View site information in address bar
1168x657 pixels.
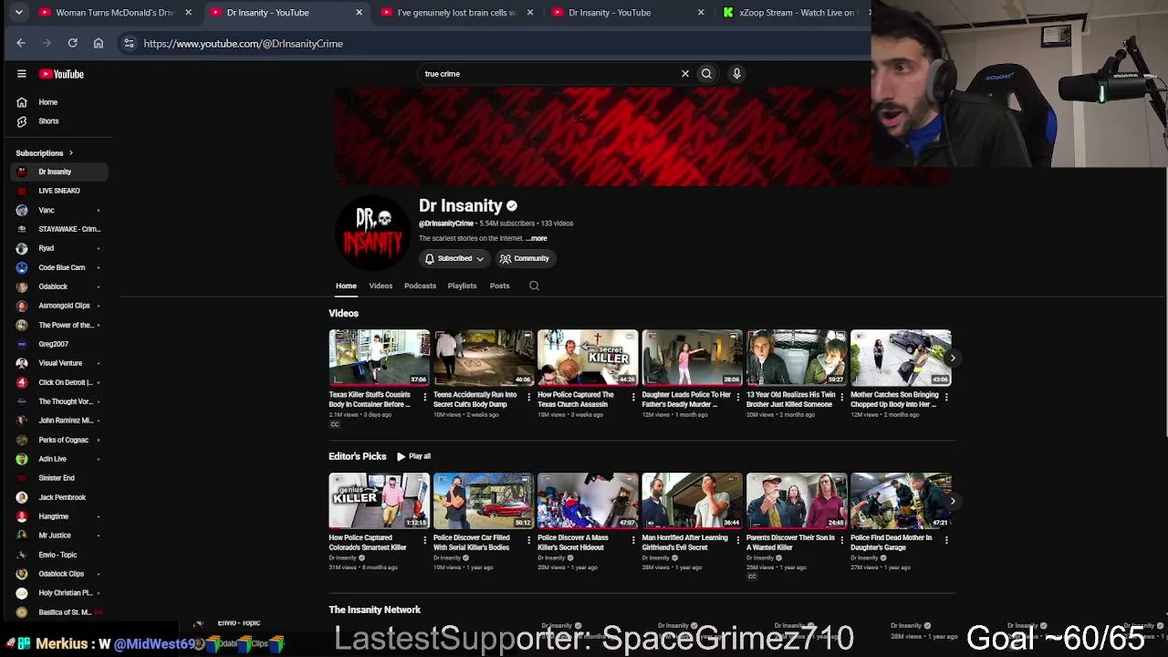click(x=129, y=43)
